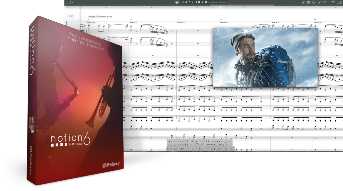Select the pen handwriting tool icon

(303, 2)
